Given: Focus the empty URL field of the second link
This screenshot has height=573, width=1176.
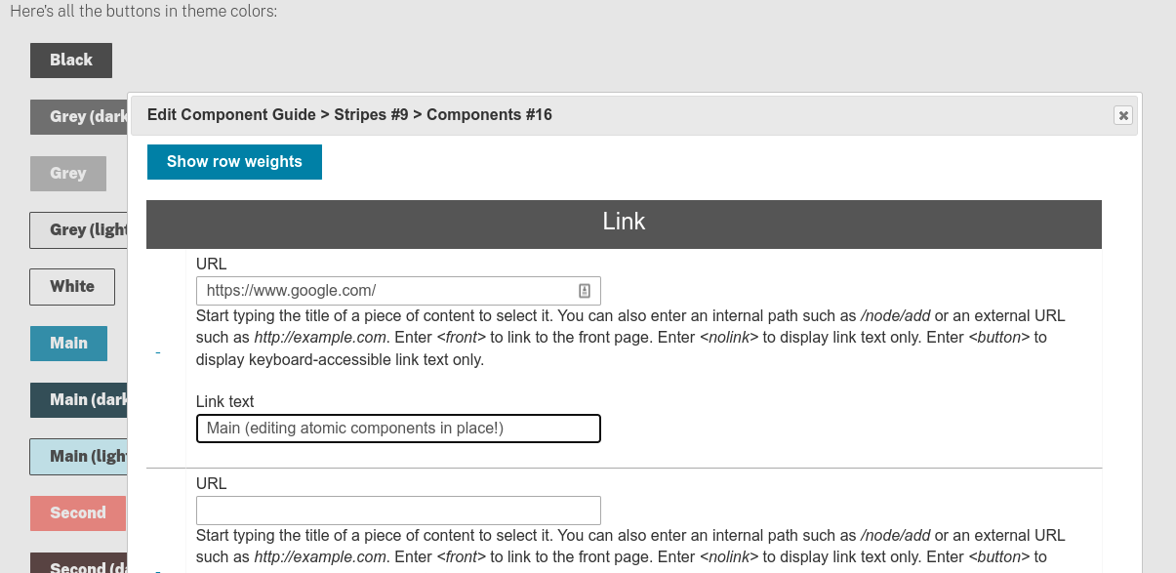Looking at the screenshot, I should 398,510.
